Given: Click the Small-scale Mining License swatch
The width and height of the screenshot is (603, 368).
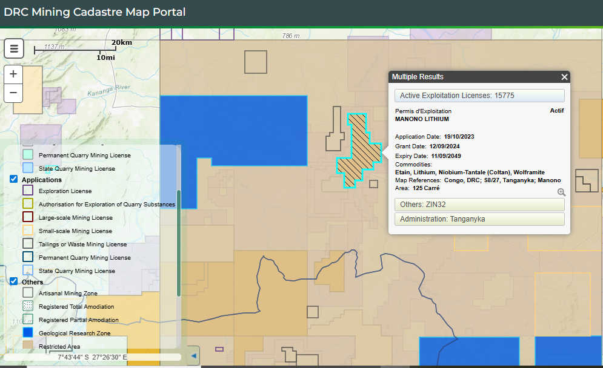Looking at the screenshot, I should [28, 230].
